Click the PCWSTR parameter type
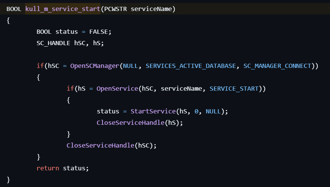This screenshot has width=330, height=187. (116, 9)
